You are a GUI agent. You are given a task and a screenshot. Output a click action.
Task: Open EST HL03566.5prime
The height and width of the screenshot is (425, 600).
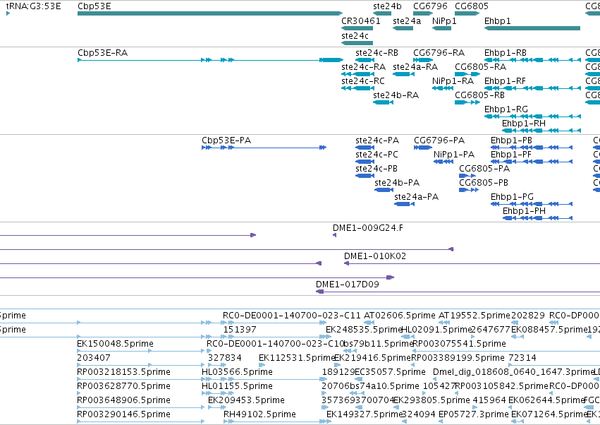264,380
